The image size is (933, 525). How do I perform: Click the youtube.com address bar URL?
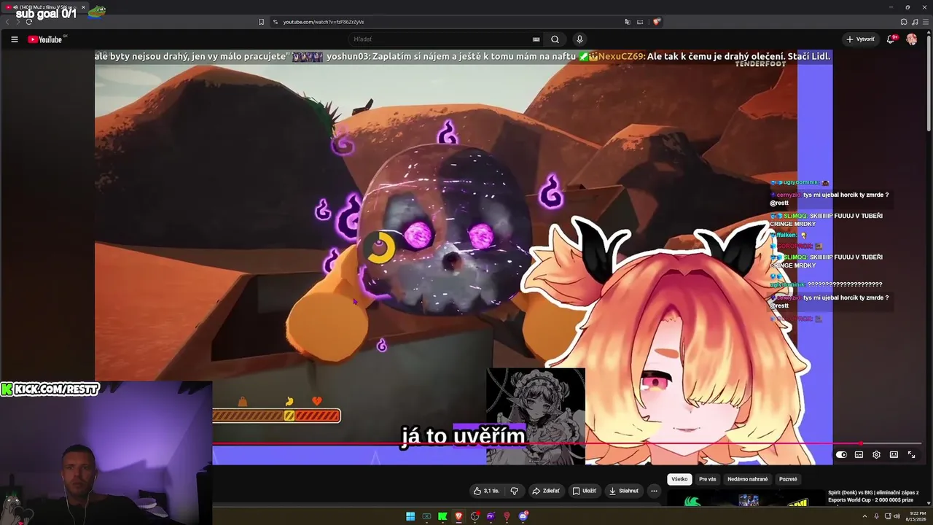click(324, 22)
